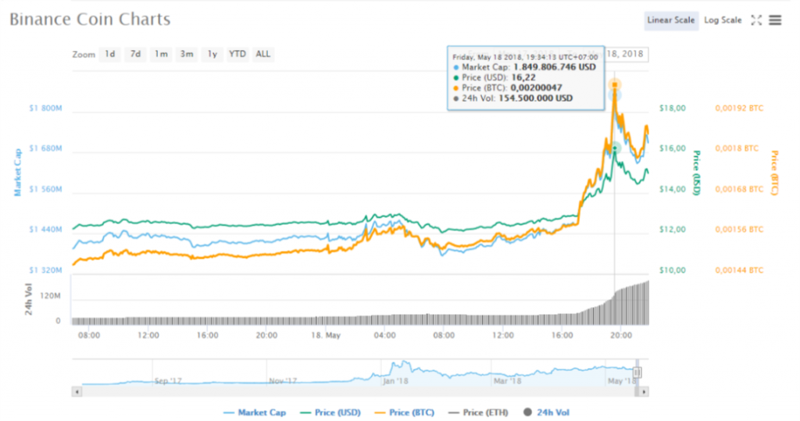Image resolution: width=800 pixels, height=421 pixels.
Task: Click the navigator left scroll arrow
Action: point(76,393)
